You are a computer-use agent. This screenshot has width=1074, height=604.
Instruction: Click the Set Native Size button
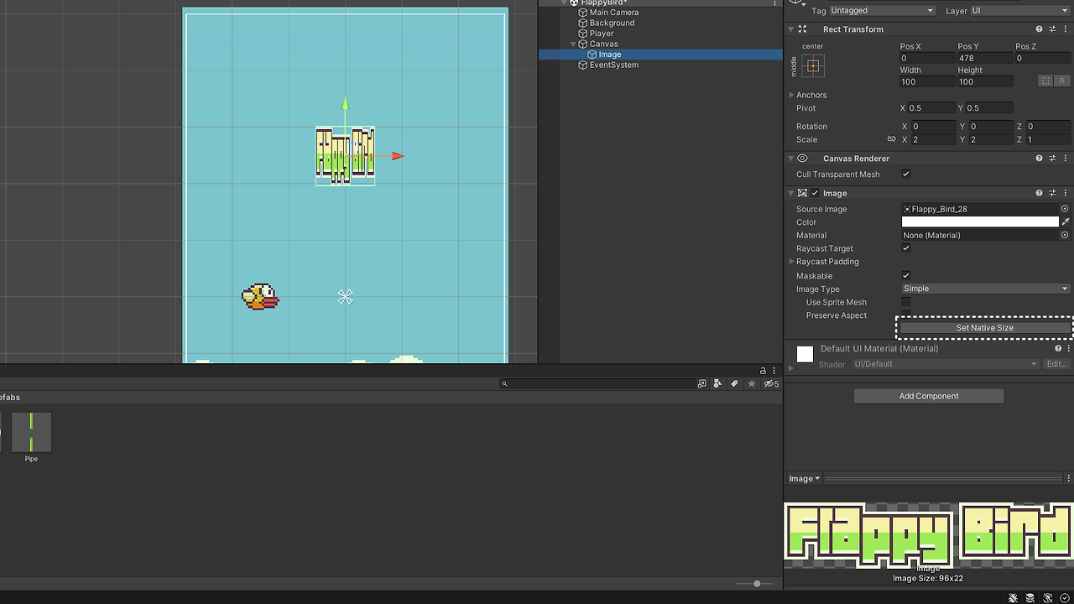coord(985,328)
